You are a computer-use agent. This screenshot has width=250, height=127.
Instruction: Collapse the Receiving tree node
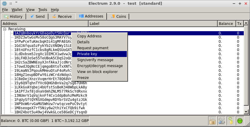pyautogui.click(x=5, y=29)
